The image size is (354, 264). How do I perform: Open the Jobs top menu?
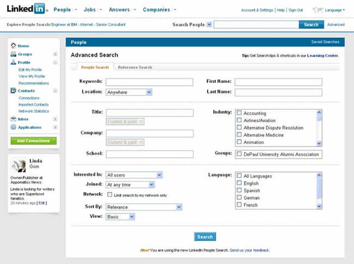pos(90,10)
